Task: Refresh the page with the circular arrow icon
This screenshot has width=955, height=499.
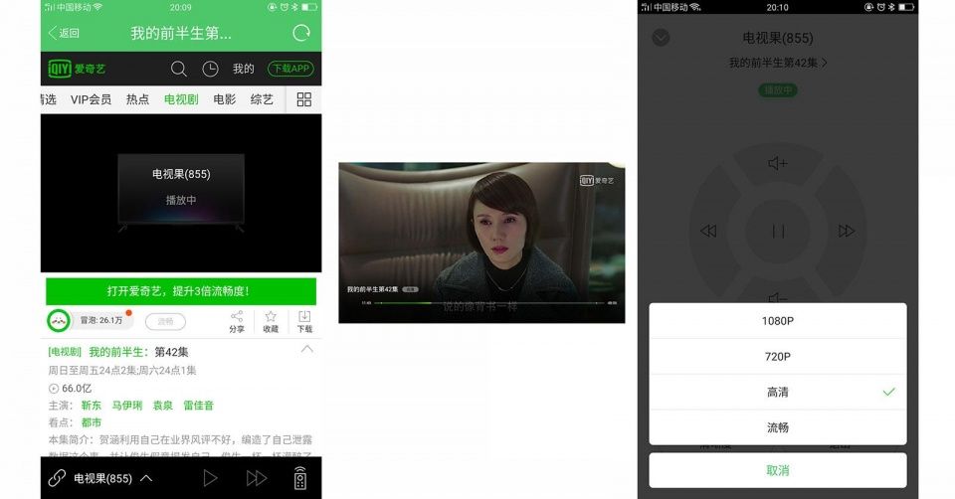Action: (x=300, y=33)
